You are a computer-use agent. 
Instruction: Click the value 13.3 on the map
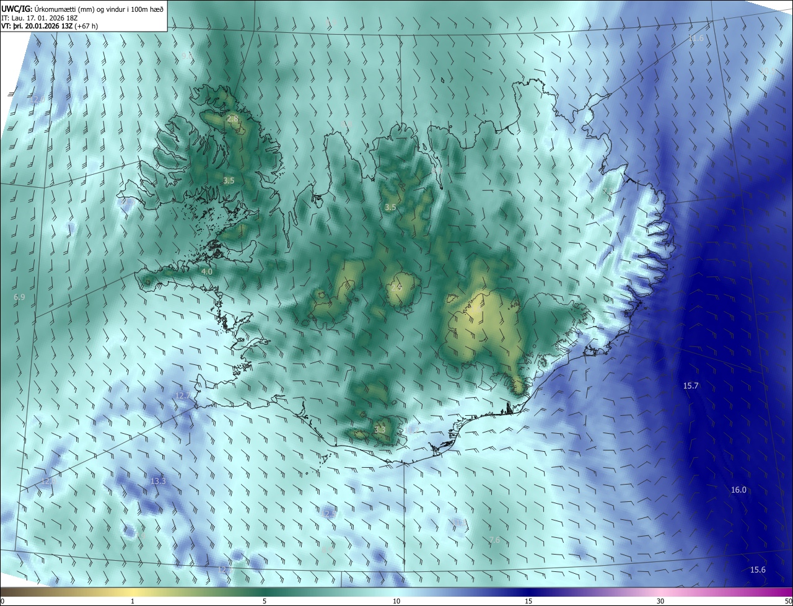pos(158,481)
